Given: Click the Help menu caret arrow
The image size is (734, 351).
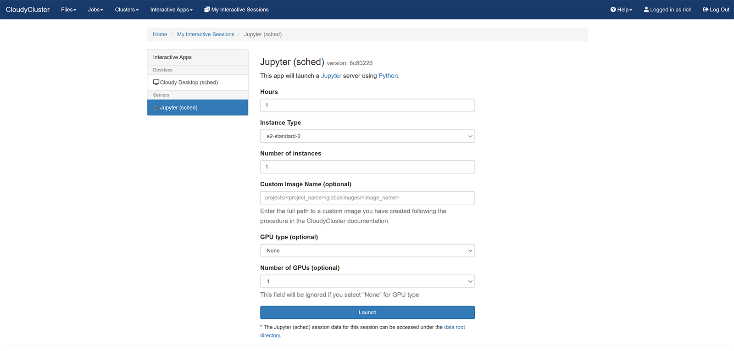Looking at the screenshot, I should [x=631, y=10].
